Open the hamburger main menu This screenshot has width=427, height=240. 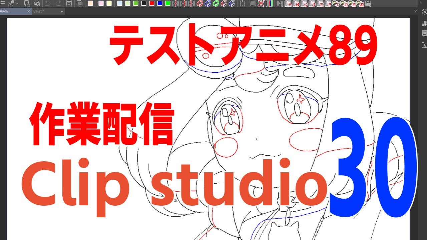tap(3, 3)
